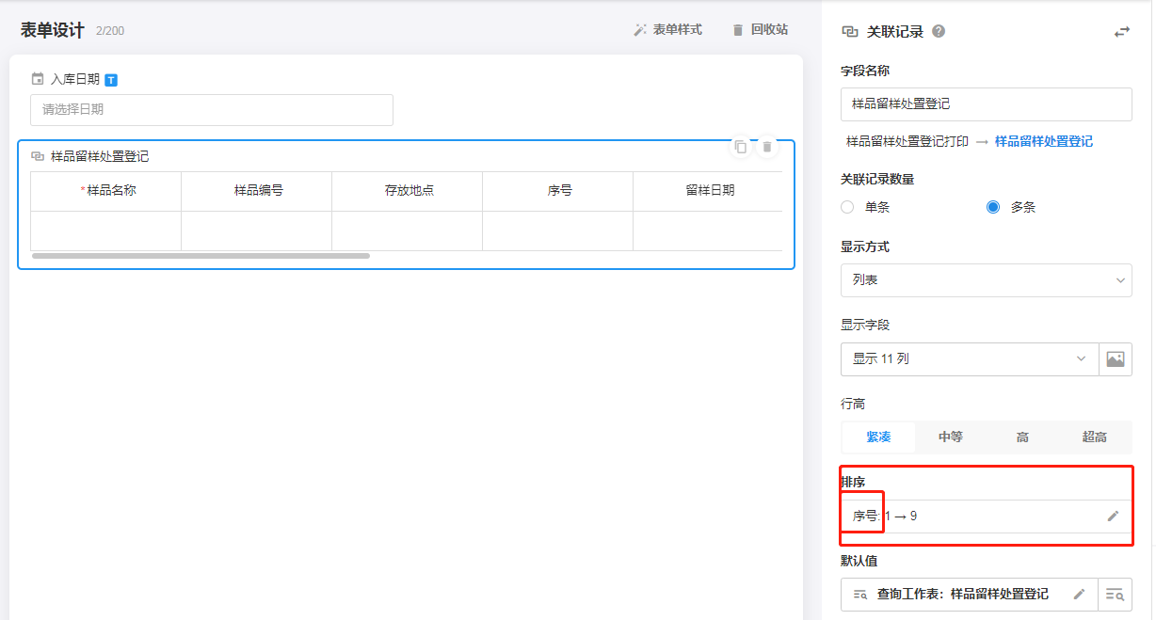Select the 多条 radio option

point(993,207)
